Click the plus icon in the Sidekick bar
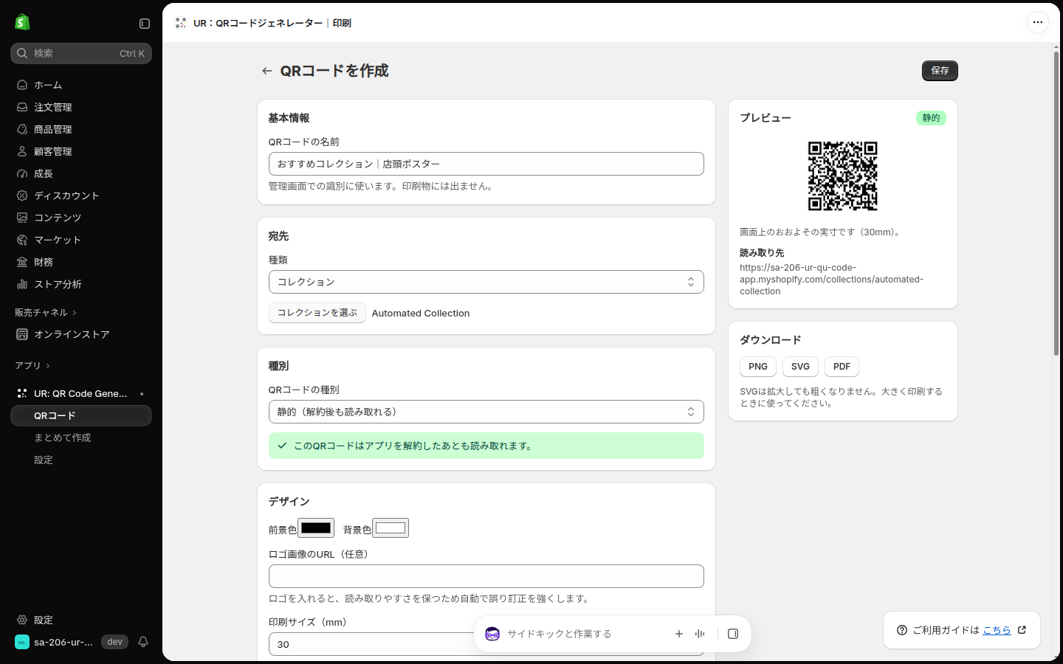This screenshot has height=664, width=1063. click(x=679, y=634)
